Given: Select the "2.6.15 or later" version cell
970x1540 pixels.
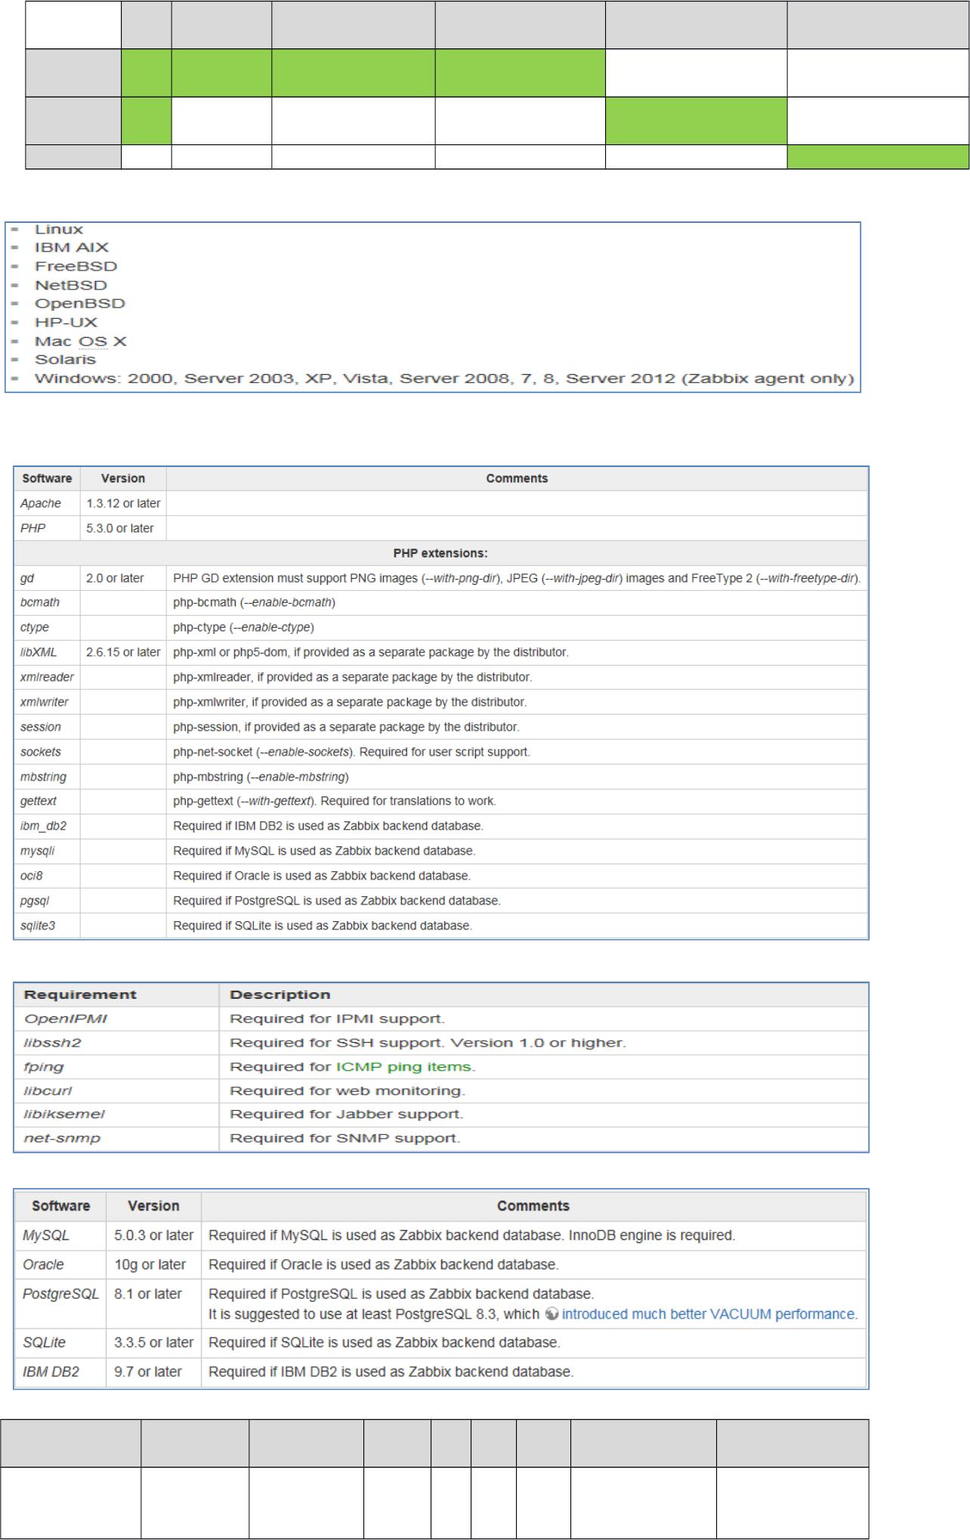Looking at the screenshot, I should coord(123,652).
